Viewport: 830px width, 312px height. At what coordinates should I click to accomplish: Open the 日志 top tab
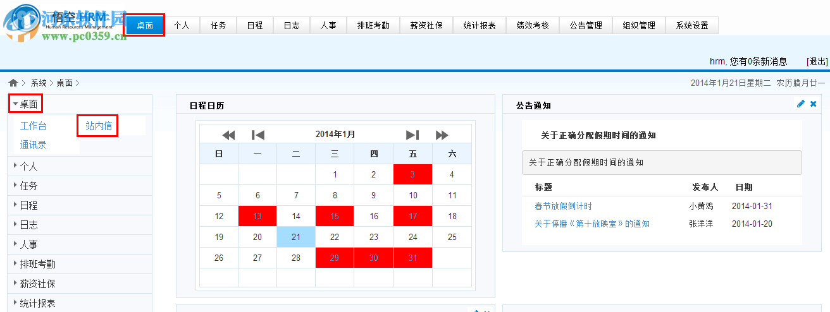click(292, 25)
